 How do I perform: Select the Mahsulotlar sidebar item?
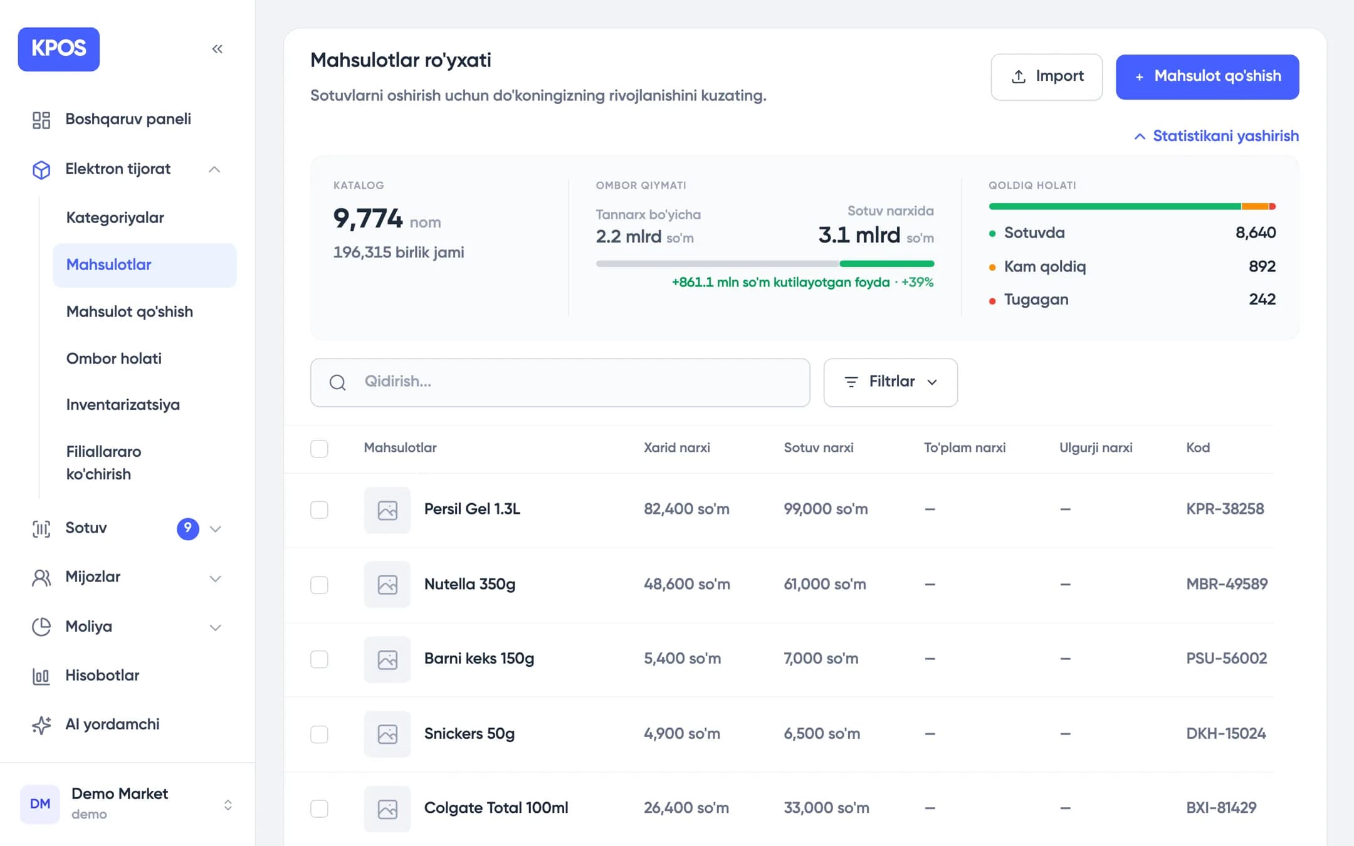pyautogui.click(x=145, y=265)
